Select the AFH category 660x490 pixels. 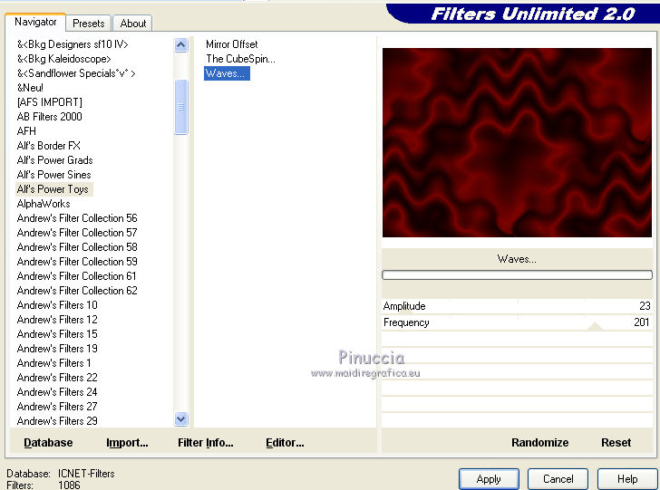26,131
